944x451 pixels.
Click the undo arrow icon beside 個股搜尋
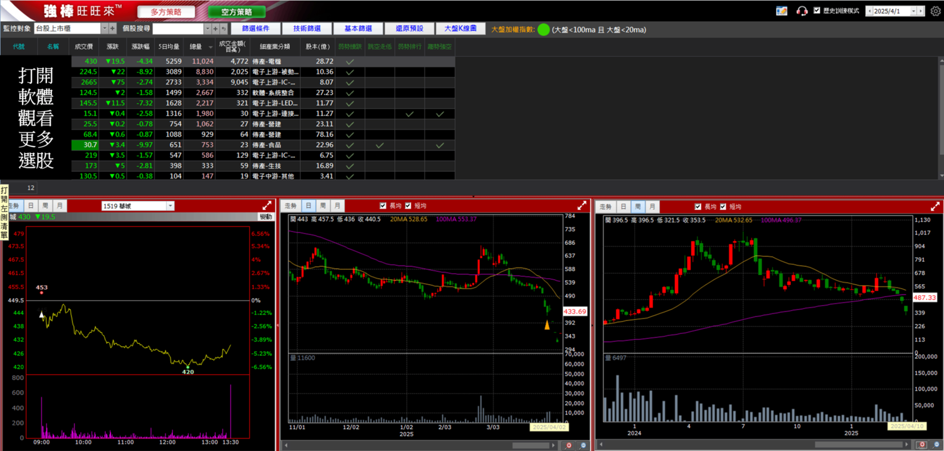pyautogui.click(x=223, y=28)
